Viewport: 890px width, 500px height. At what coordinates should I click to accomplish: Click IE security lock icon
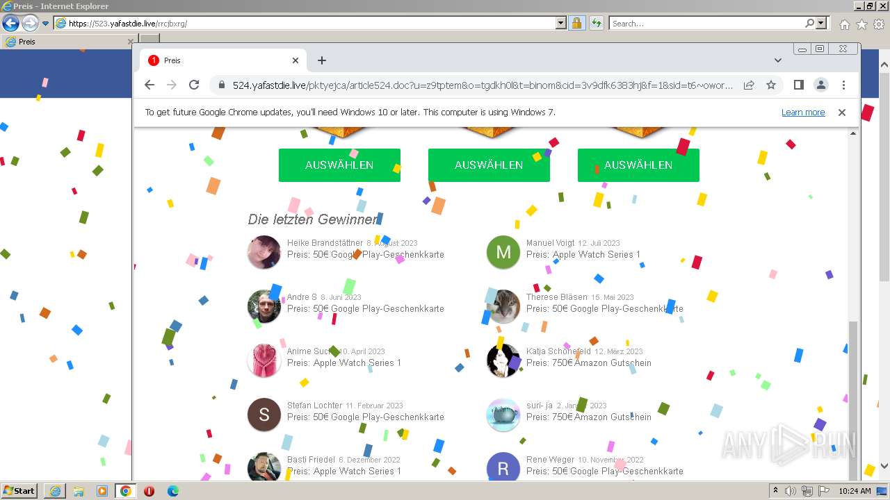(576, 23)
